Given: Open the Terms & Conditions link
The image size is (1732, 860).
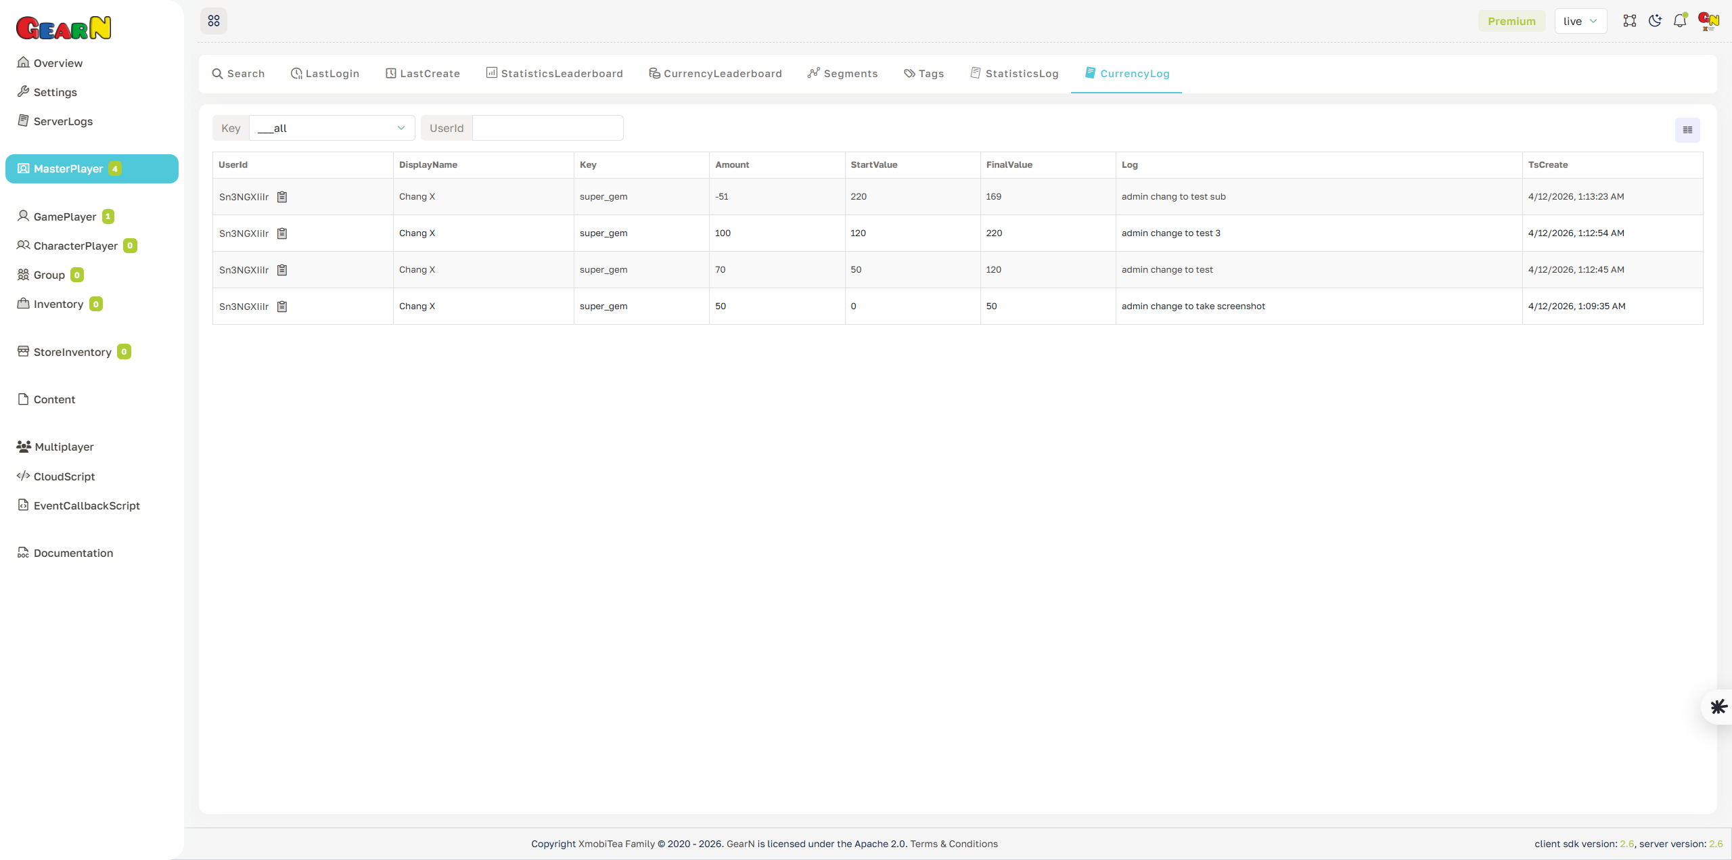Looking at the screenshot, I should [954, 844].
